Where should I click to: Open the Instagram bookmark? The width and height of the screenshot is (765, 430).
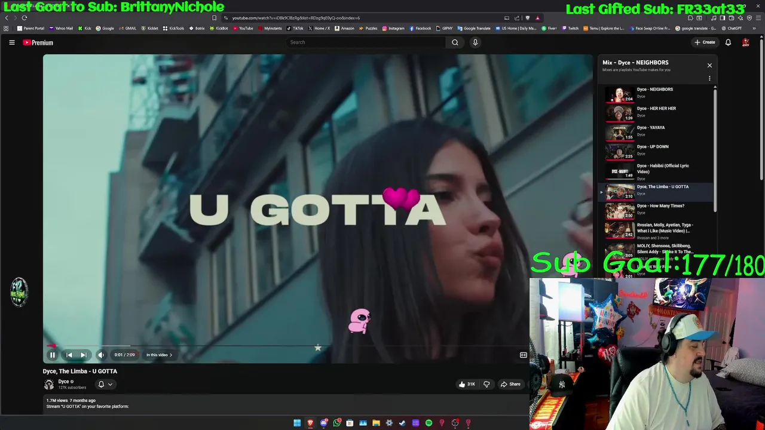pyautogui.click(x=393, y=28)
